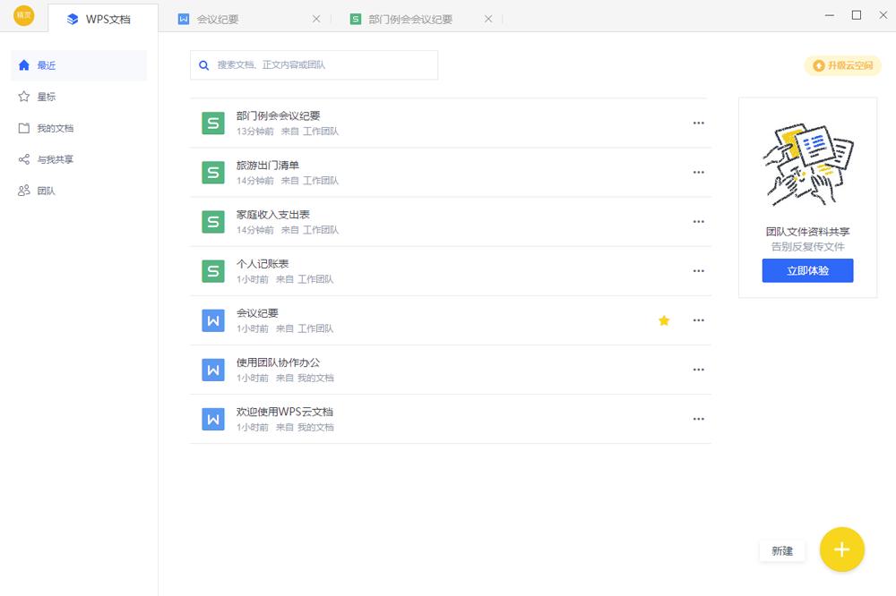Select 我的文档 in the sidebar
Viewport: 896px width, 596px height.
pos(79,128)
